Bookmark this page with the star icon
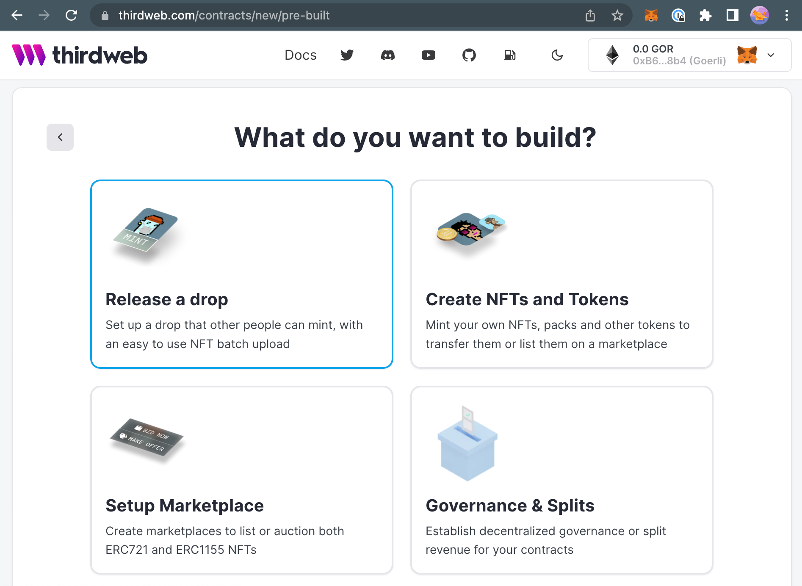Viewport: 802px width, 586px height. 617,15
